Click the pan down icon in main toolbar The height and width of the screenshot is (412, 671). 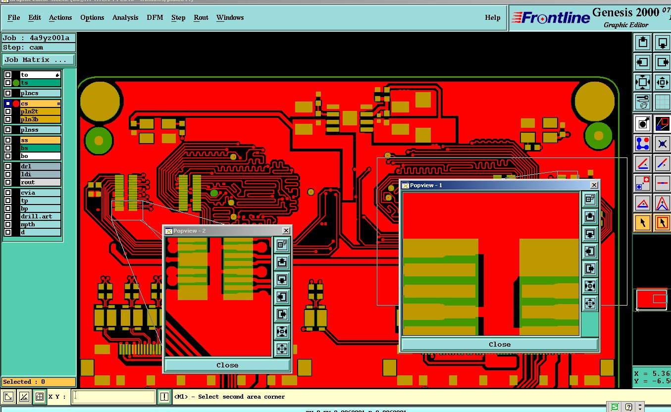[x=663, y=43]
